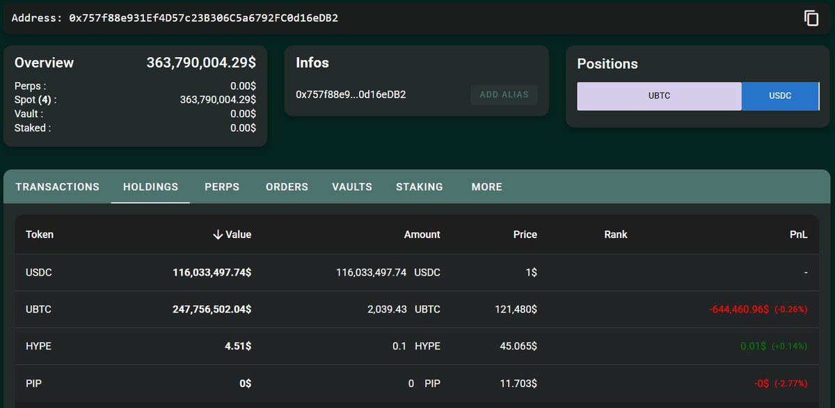Expand the More menu
Viewport: 835px width, 408px height.
pos(486,187)
